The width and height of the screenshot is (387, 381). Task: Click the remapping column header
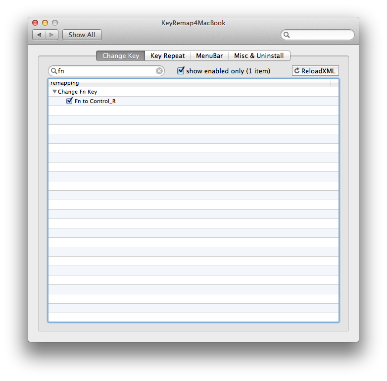coord(189,83)
